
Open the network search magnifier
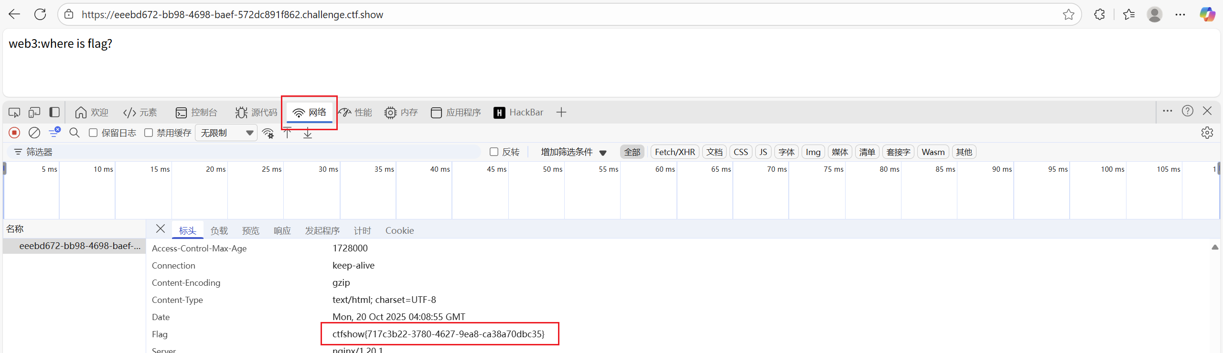point(74,133)
